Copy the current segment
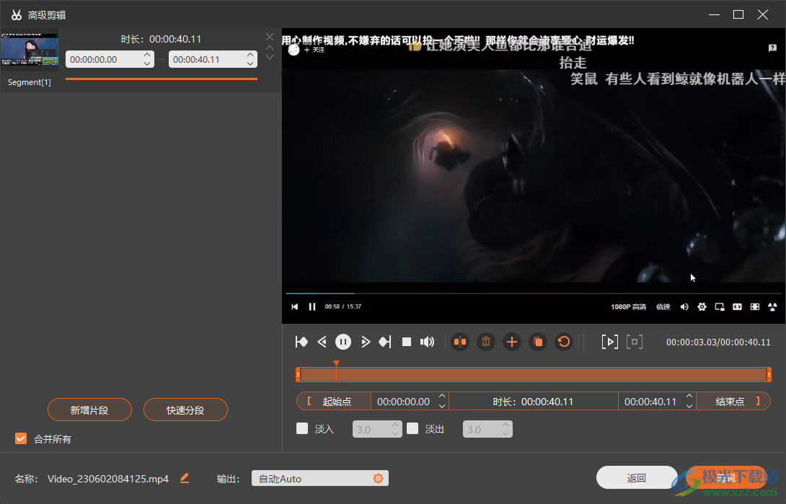 tap(538, 342)
